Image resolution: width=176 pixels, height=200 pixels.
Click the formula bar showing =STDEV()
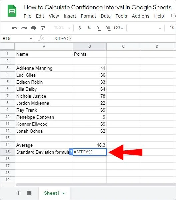click(113, 39)
